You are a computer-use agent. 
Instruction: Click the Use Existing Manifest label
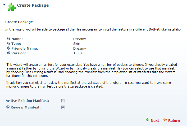30,101
